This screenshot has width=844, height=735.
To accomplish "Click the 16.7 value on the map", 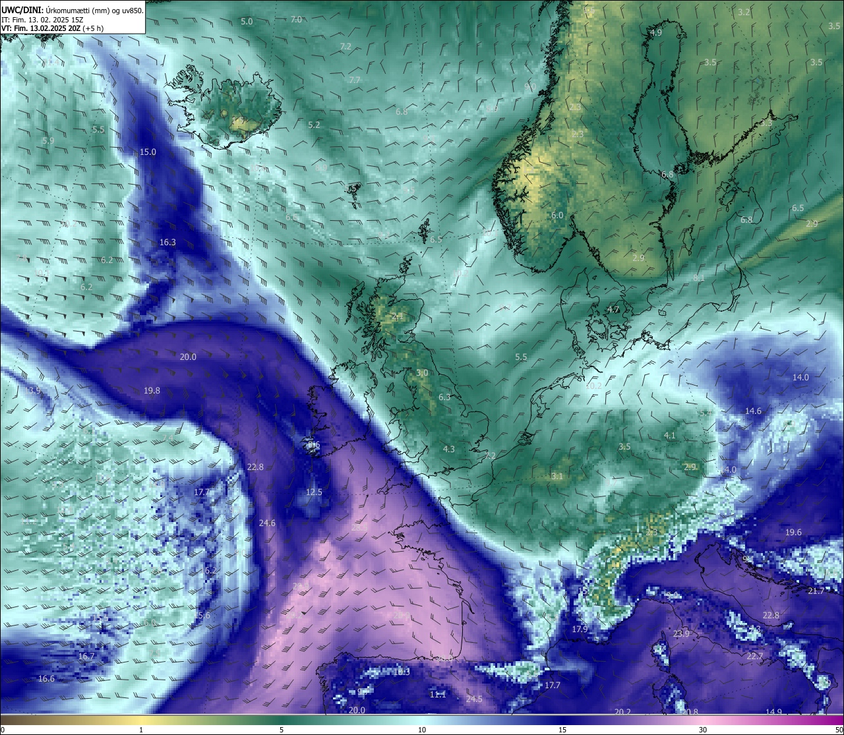I will (x=86, y=657).
